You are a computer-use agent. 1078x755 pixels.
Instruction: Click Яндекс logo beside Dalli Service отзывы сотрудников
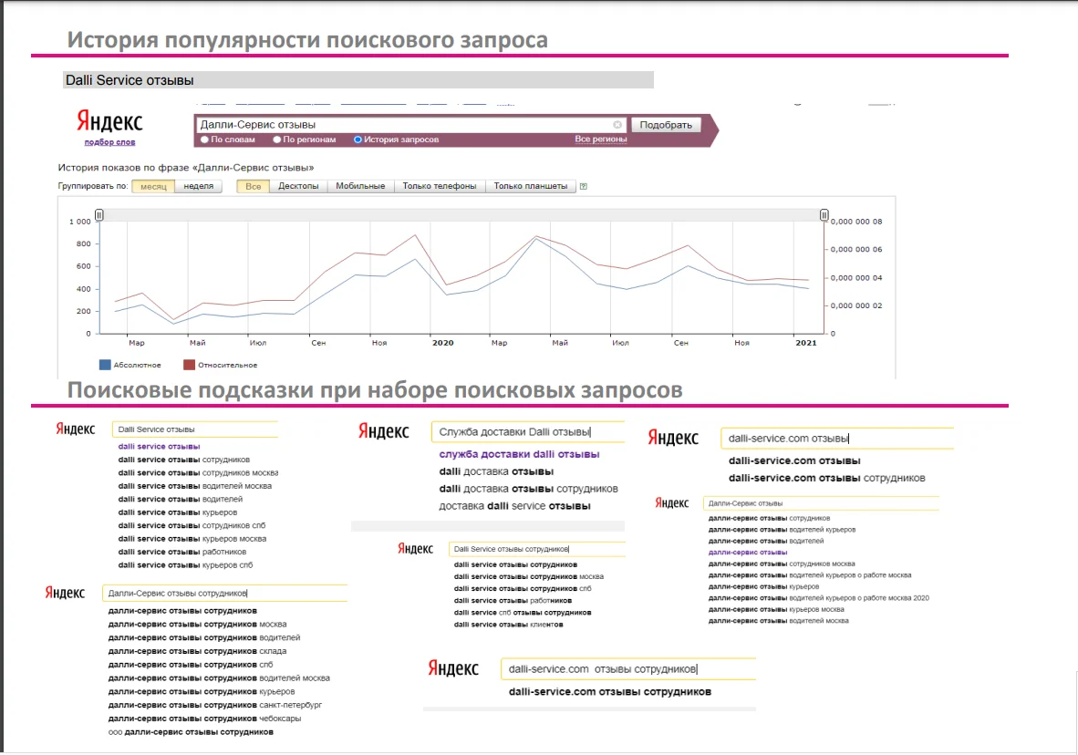tap(415, 549)
